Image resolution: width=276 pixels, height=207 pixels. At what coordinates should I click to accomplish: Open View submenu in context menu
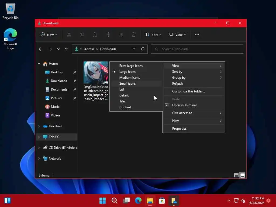pos(194,66)
